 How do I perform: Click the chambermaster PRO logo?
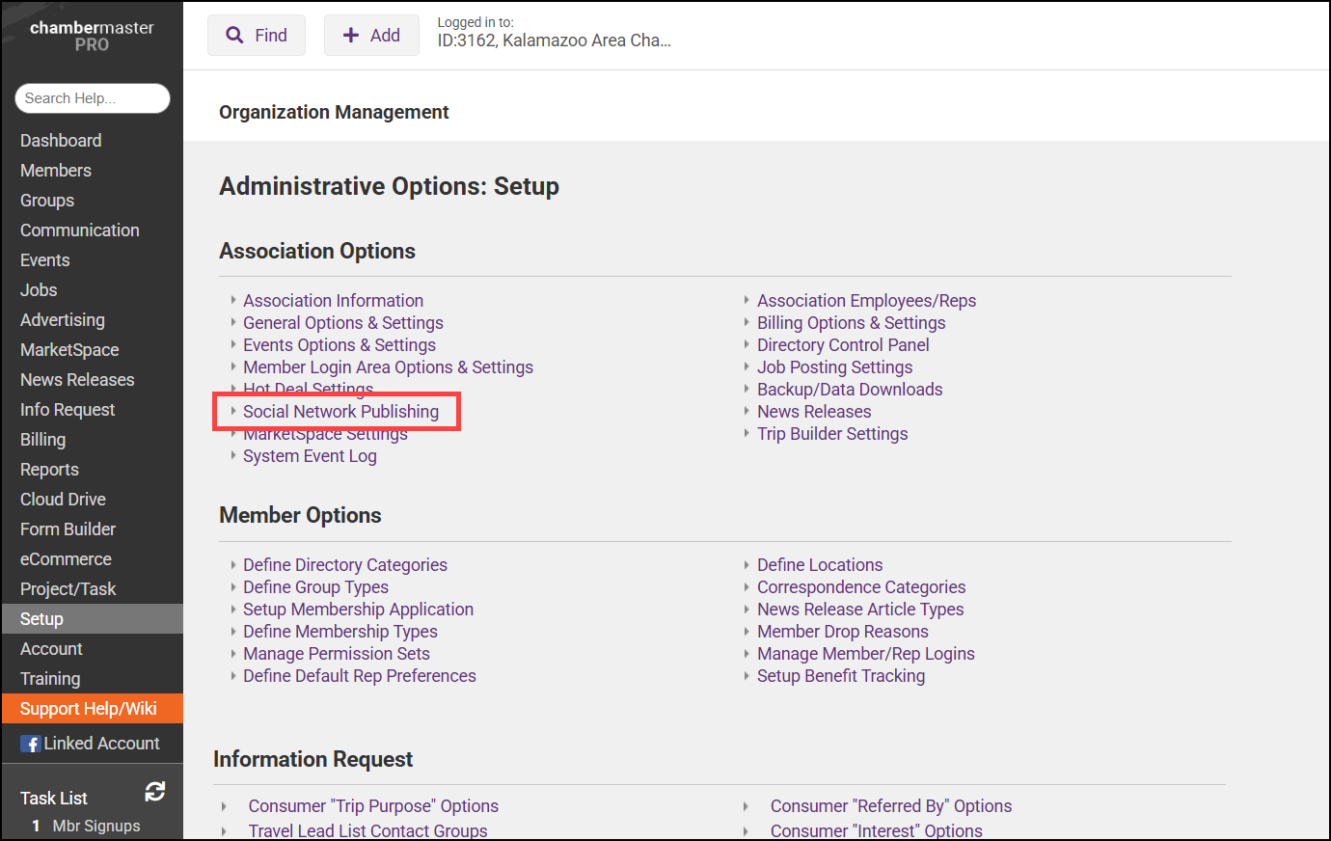click(92, 36)
